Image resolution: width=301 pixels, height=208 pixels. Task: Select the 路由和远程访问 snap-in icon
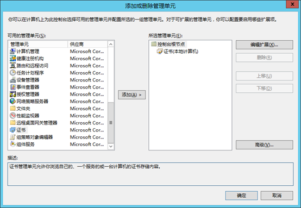pyautogui.click(x=12, y=66)
